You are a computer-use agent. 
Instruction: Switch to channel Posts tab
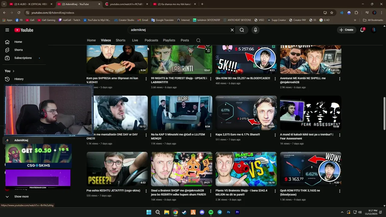(185, 40)
